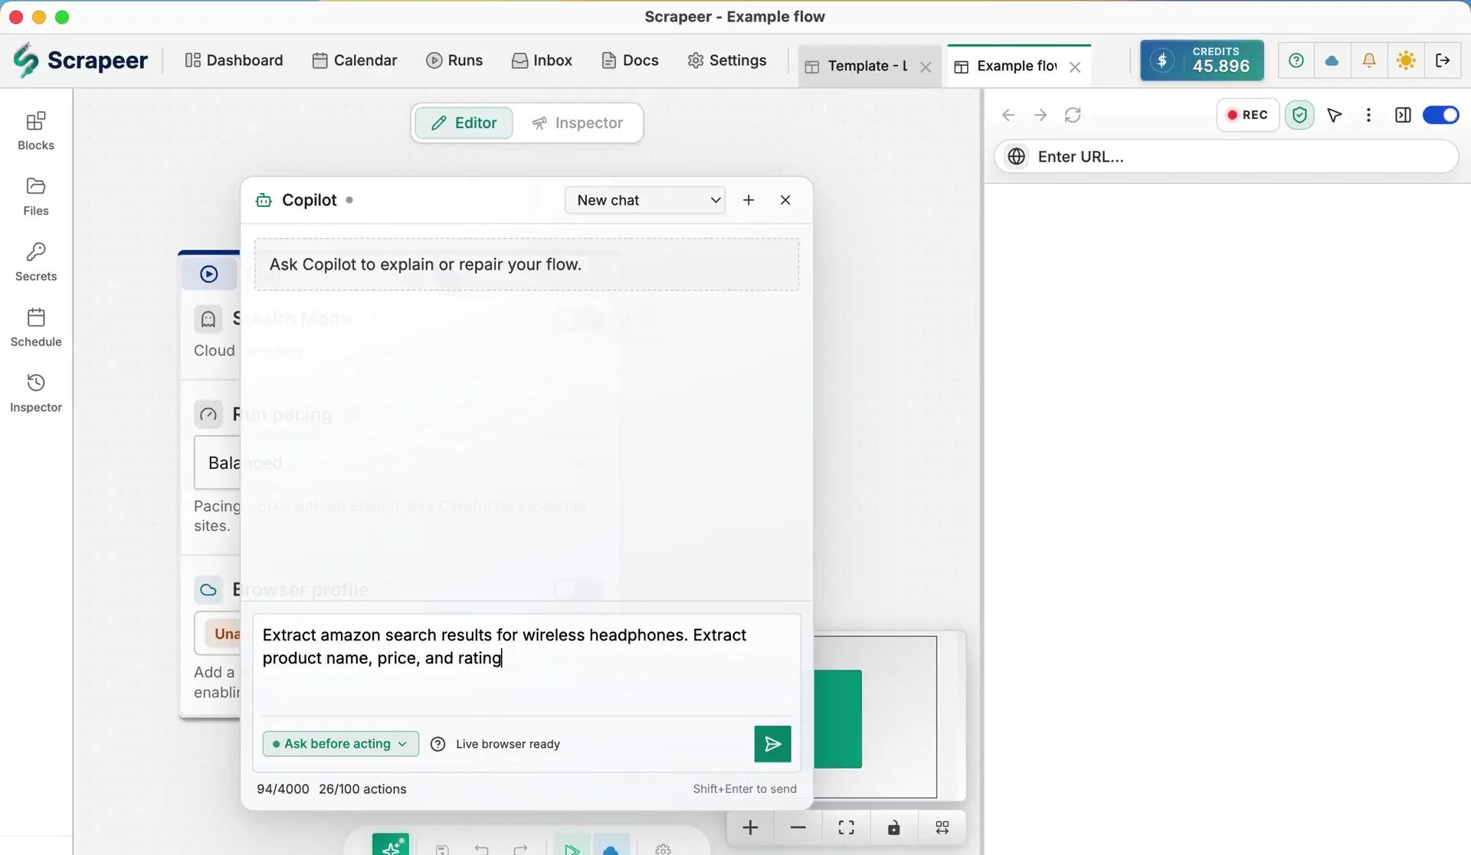Toggle light theme sun icon
The width and height of the screenshot is (1471, 855).
pos(1406,61)
